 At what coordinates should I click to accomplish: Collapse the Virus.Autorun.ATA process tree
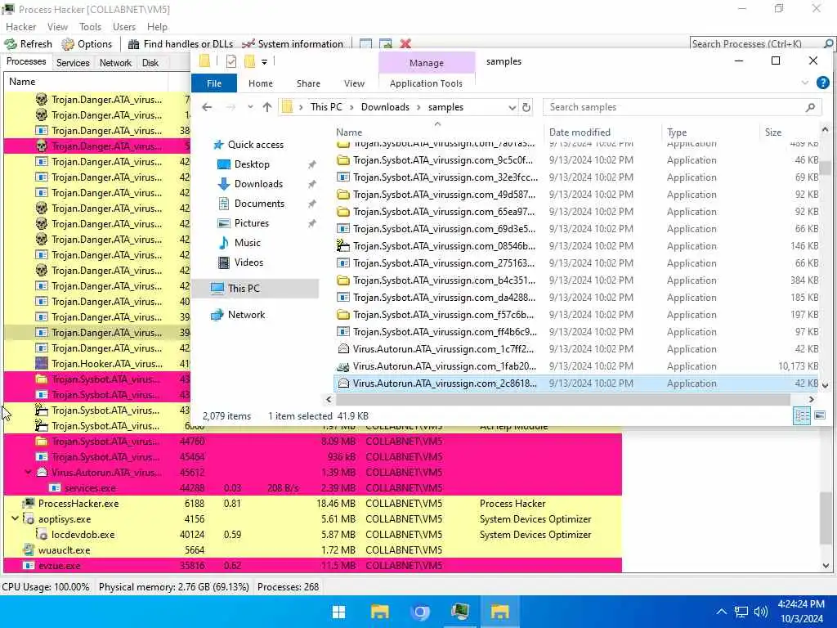point(28,472)
